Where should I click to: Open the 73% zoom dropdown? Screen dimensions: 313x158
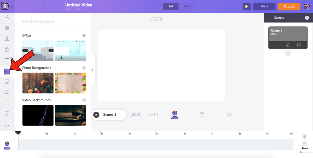click(x=156, y=20)
